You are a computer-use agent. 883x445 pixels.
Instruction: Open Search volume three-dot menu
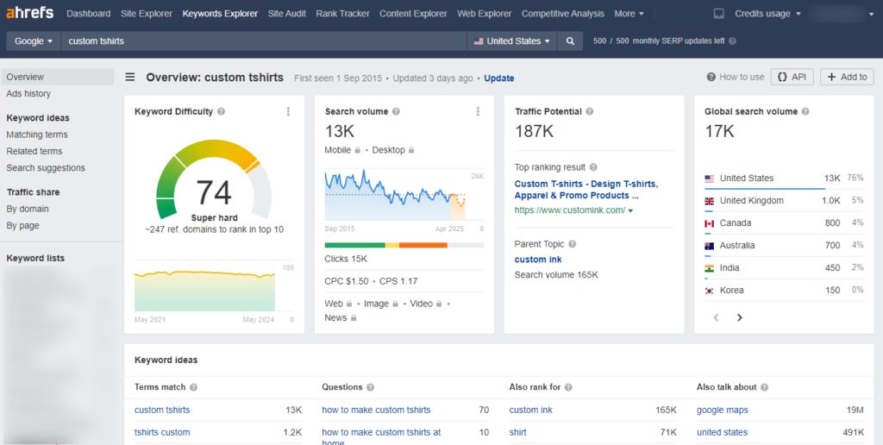click(478, 111)
